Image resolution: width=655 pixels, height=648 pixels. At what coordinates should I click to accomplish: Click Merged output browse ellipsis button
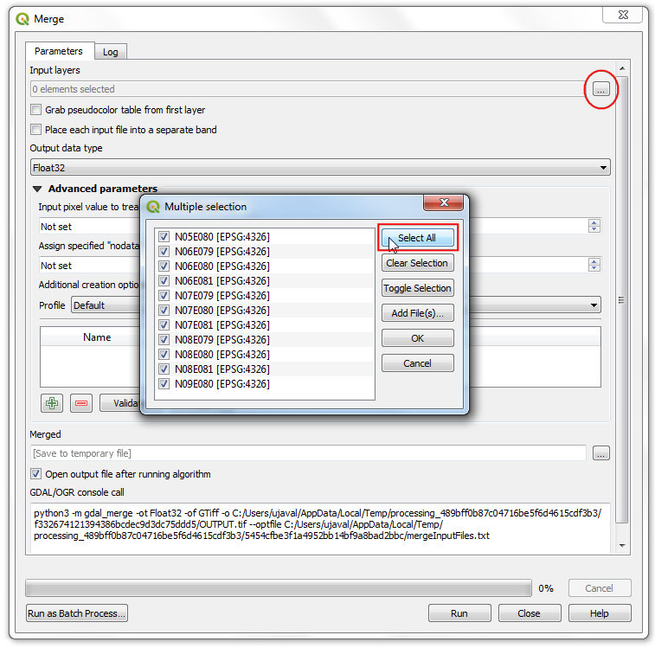point(601,452)
